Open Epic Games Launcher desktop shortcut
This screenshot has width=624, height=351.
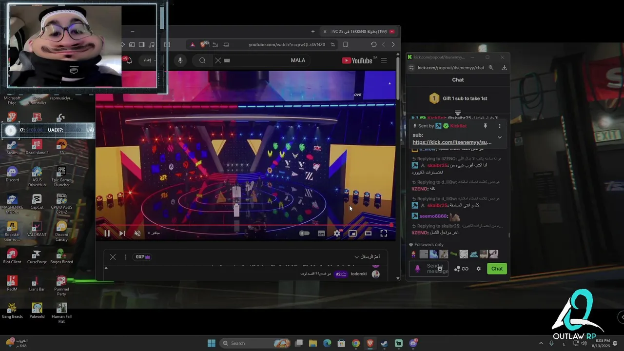[61, 176]
